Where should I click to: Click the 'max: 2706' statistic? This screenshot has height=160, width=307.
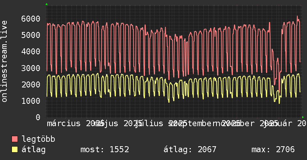273,150
